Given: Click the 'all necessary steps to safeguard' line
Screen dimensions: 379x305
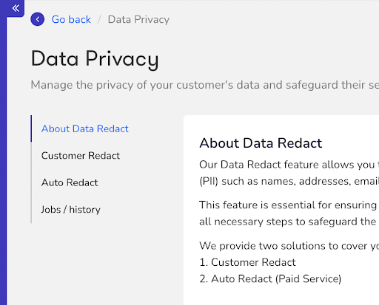Looking at the screenshot, I should (289, 222).
